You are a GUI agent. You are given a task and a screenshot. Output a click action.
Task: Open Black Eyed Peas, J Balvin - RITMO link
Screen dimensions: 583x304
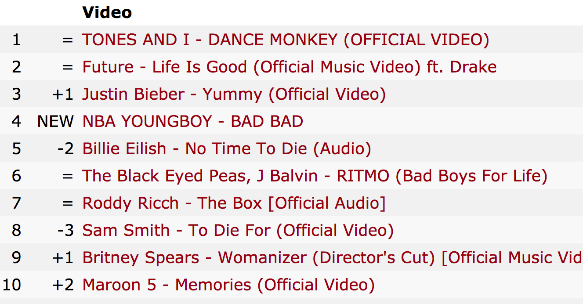pos(315,176)
